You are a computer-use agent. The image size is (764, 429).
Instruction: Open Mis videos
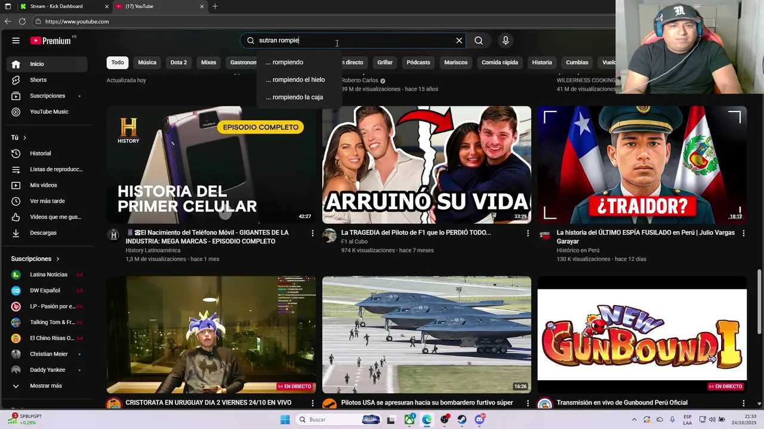pos(47,185)
